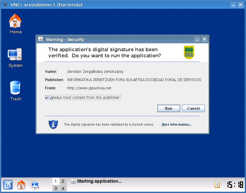The width and height of the screenshot is (246, 193).
Task: Launch the Konqueror web browser from the panel
Action: pos(34,185)
